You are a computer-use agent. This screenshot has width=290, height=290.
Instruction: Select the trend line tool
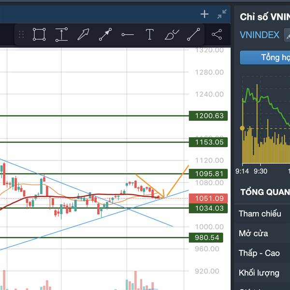pos(193,34)
